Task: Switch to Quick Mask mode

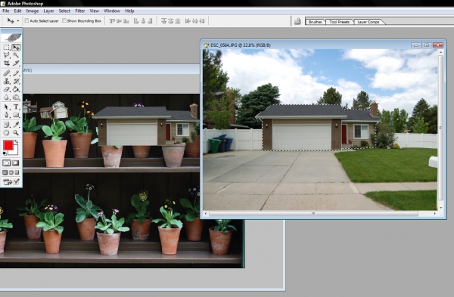Action: (x=16, y=162)
